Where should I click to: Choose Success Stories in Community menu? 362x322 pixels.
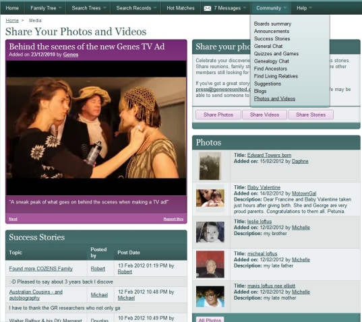(x=272, y=38)
